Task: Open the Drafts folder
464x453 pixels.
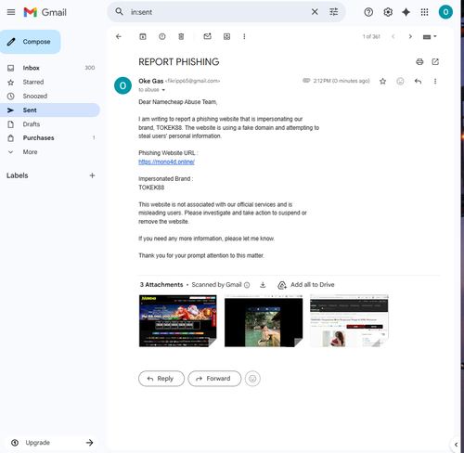Action: pos(50,124)
